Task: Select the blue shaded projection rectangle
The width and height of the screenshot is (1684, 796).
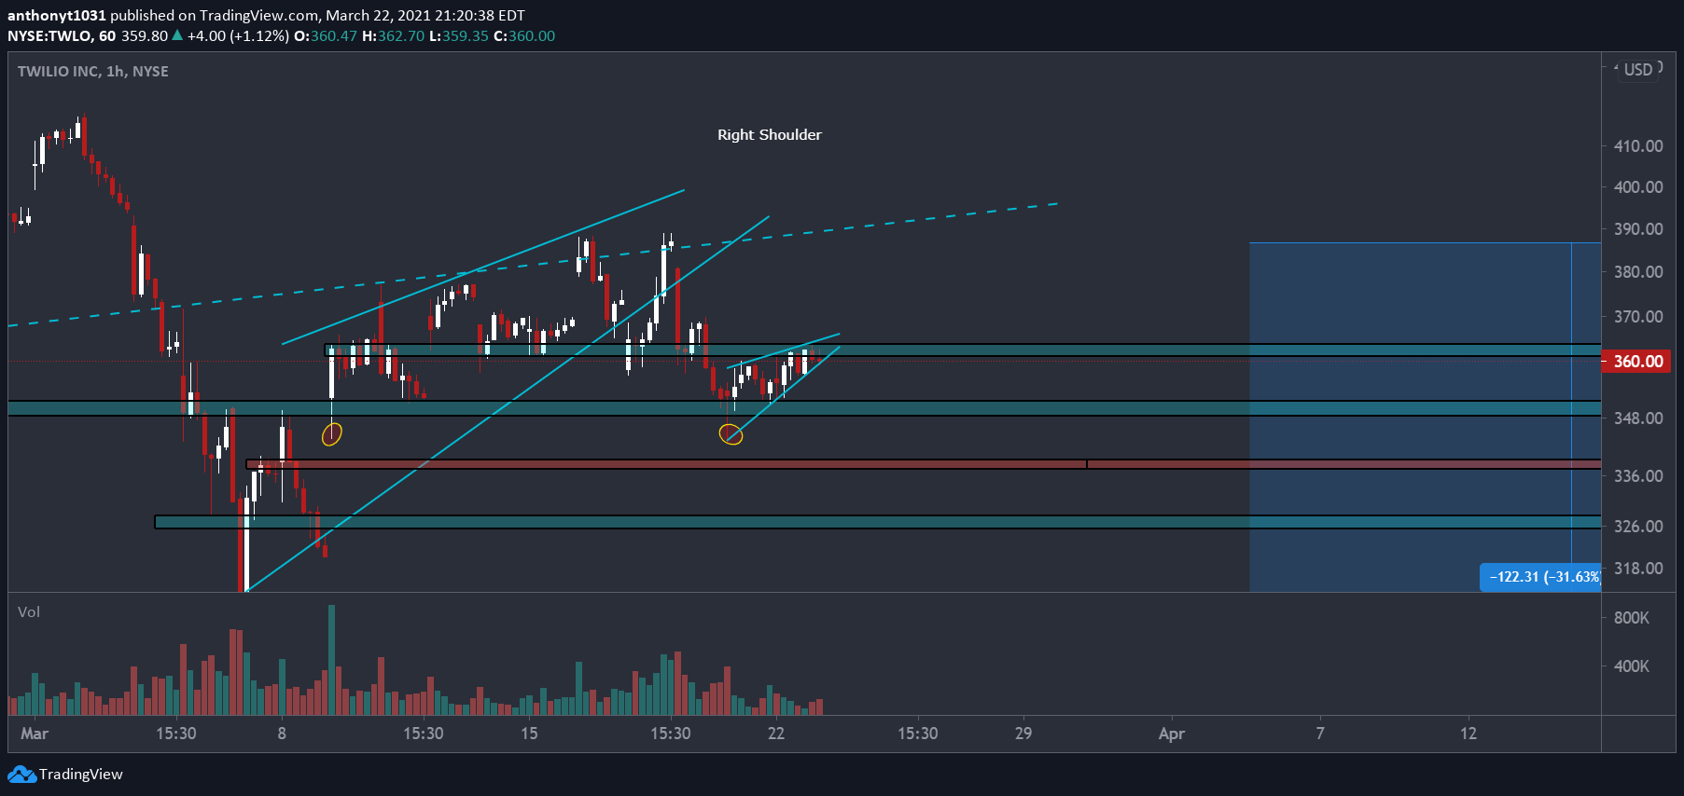Action: (1425, 417)
